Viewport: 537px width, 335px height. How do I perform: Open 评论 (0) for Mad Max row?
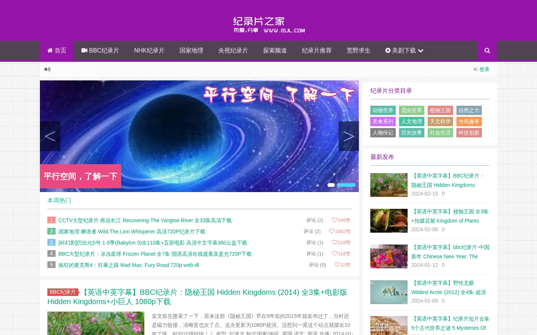317,265
